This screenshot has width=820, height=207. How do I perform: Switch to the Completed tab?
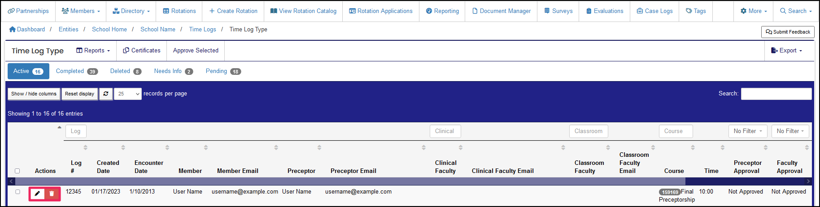[x=77, y=71]
